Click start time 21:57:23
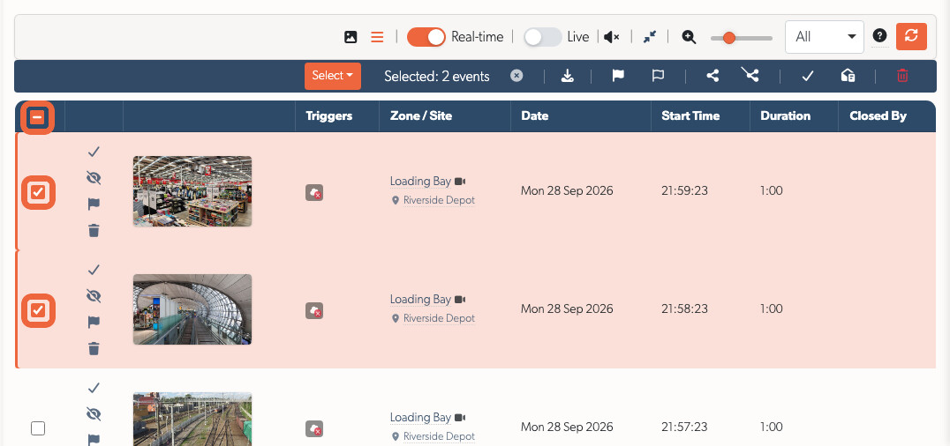Screen dimensions: 950x446 point(684,427)
